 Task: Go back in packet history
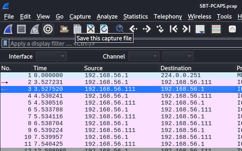133,29
